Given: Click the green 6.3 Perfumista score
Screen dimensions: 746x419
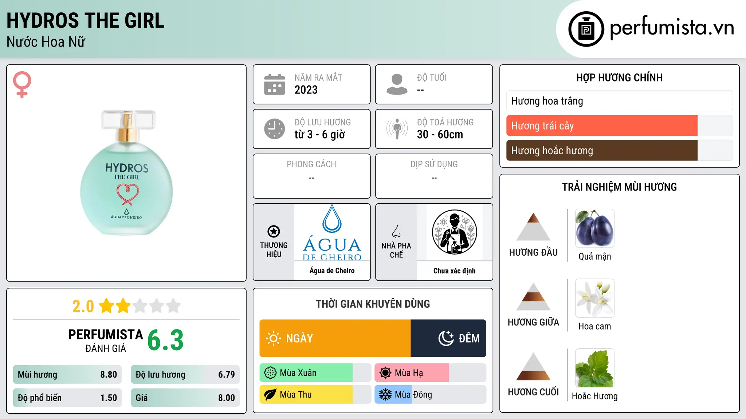Looking at the screenshot, I should click(165, 340).
